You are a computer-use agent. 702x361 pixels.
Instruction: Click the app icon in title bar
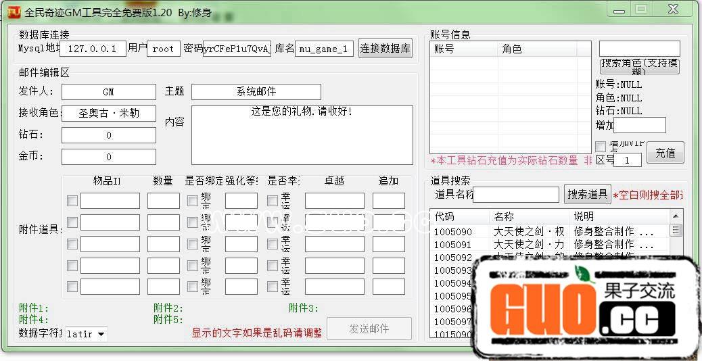pos(12,12)
